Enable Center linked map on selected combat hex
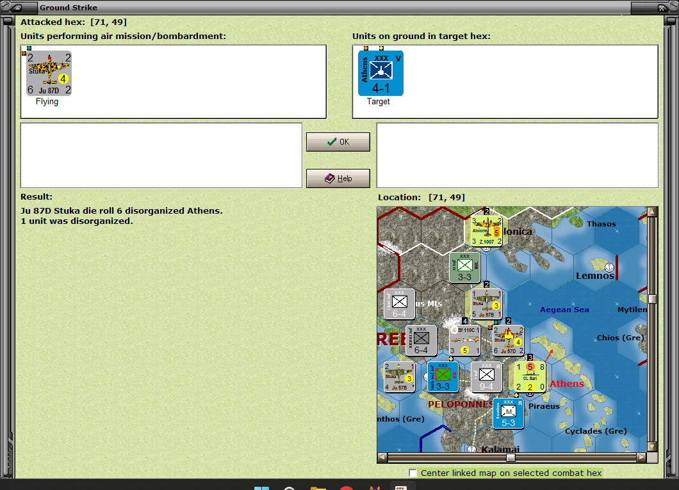The width and height of the screenshot is (679, 490). 413,473
